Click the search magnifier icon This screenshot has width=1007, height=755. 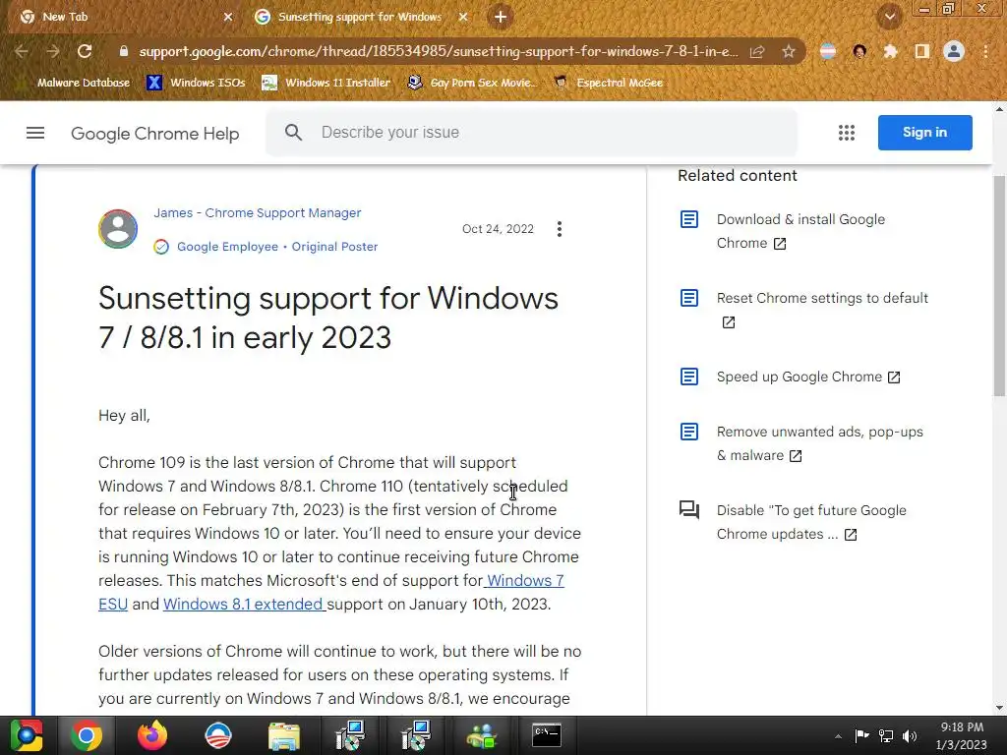click(293, 133)
